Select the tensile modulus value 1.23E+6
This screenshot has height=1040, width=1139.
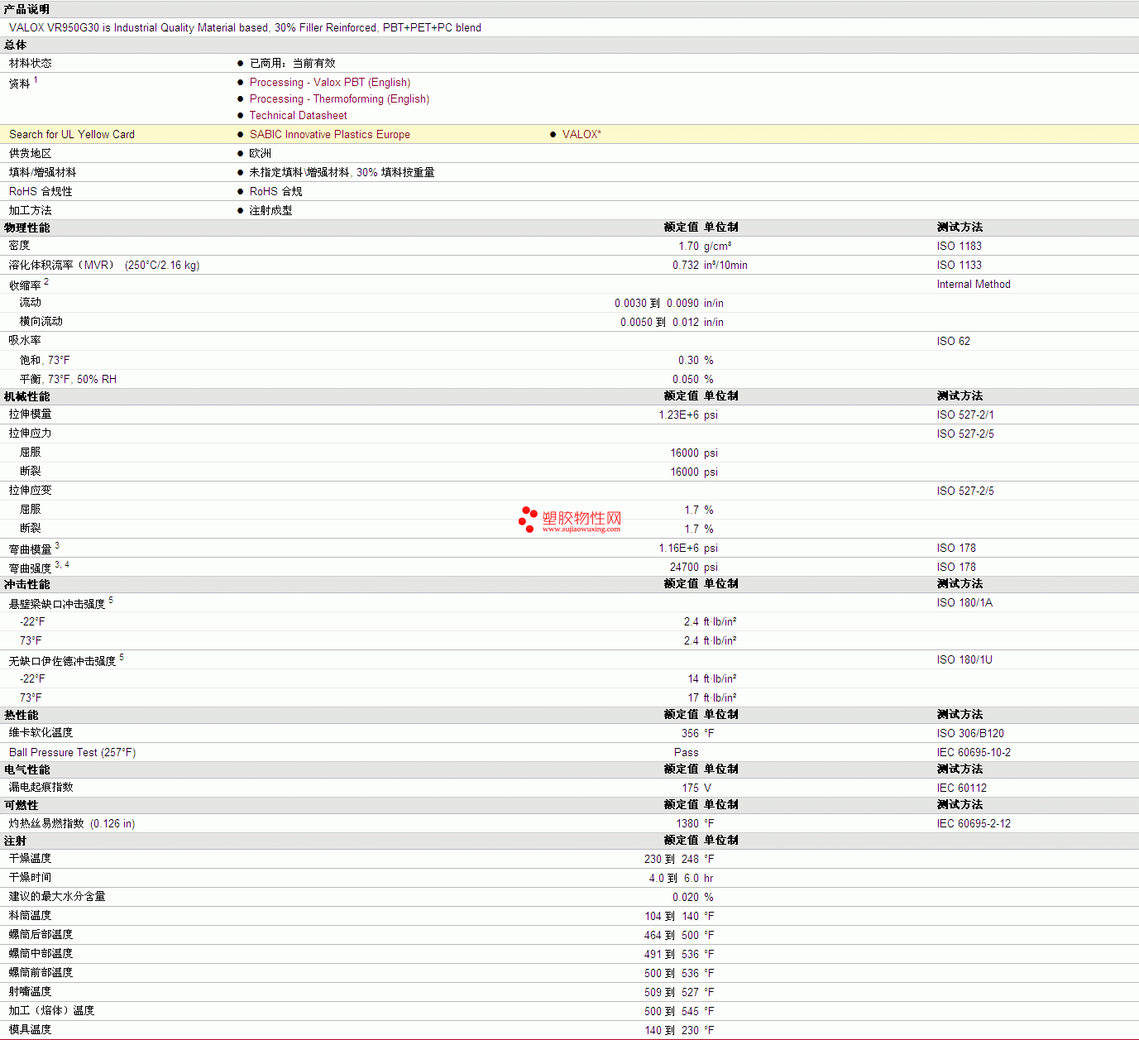click(x=679, y=415)
